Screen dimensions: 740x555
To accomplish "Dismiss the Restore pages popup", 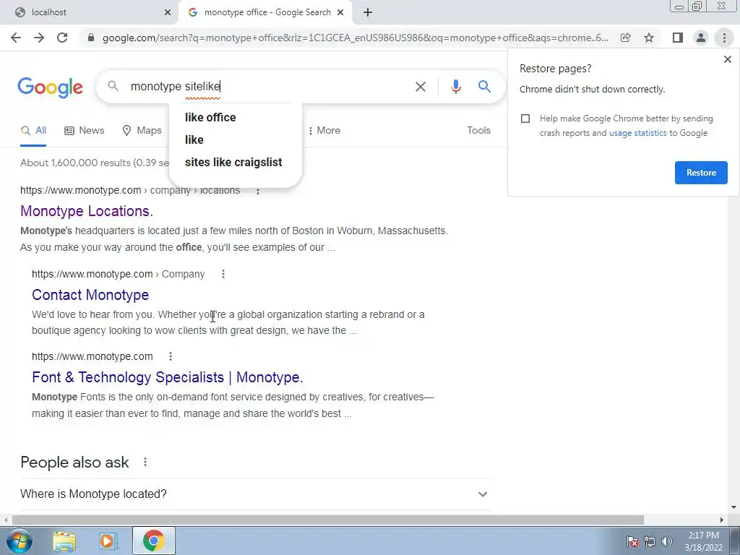I will [x=727, y=59].
